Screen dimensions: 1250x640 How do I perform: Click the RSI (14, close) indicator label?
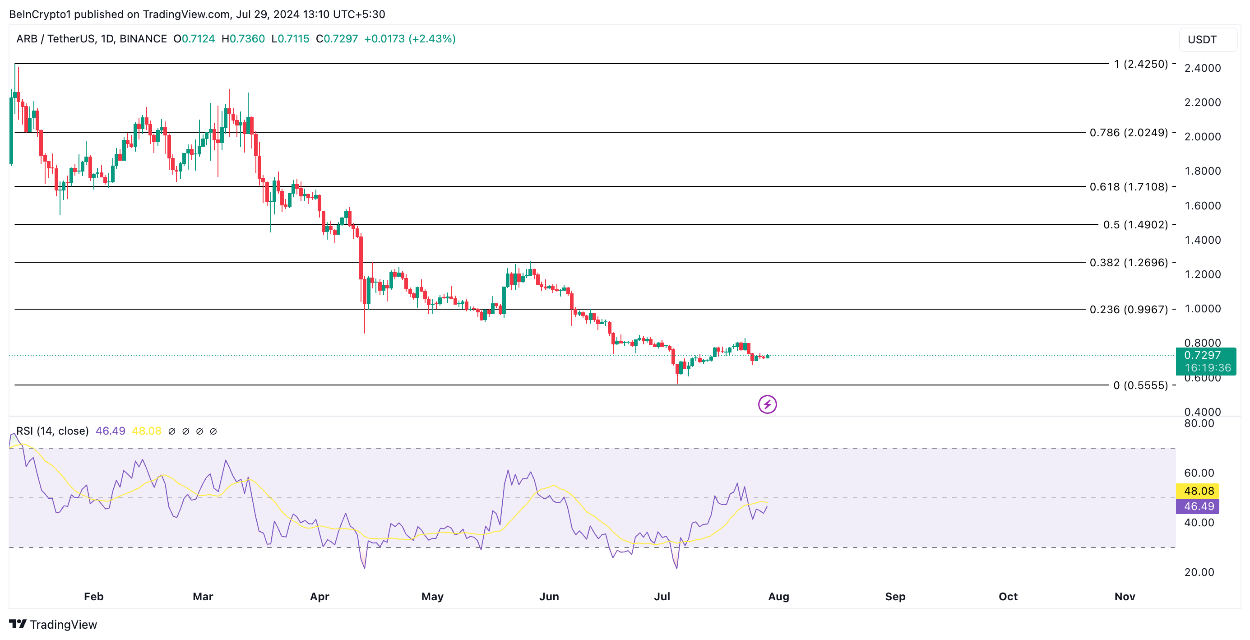point(52,431)
